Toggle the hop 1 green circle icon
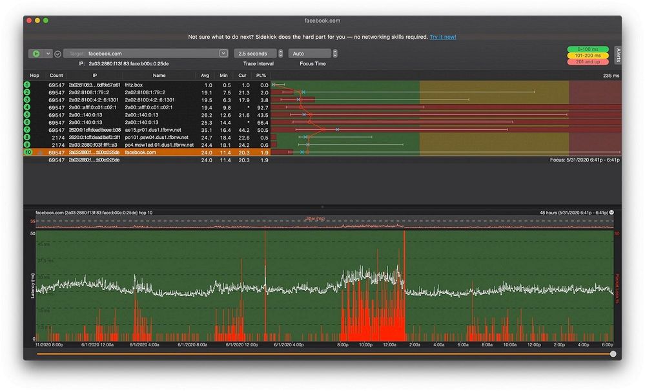 27,85
